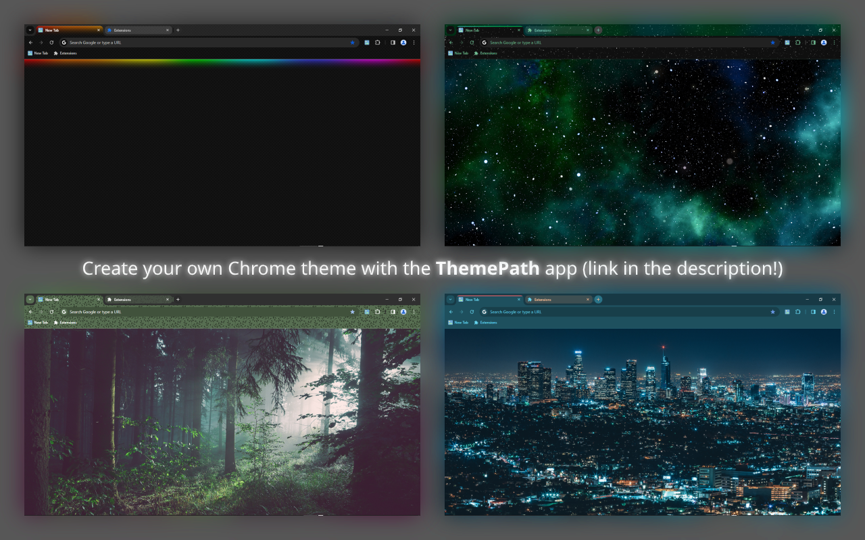Click the forest photo background thumbnail
This screenshot has height=540, width=865.
222,422
